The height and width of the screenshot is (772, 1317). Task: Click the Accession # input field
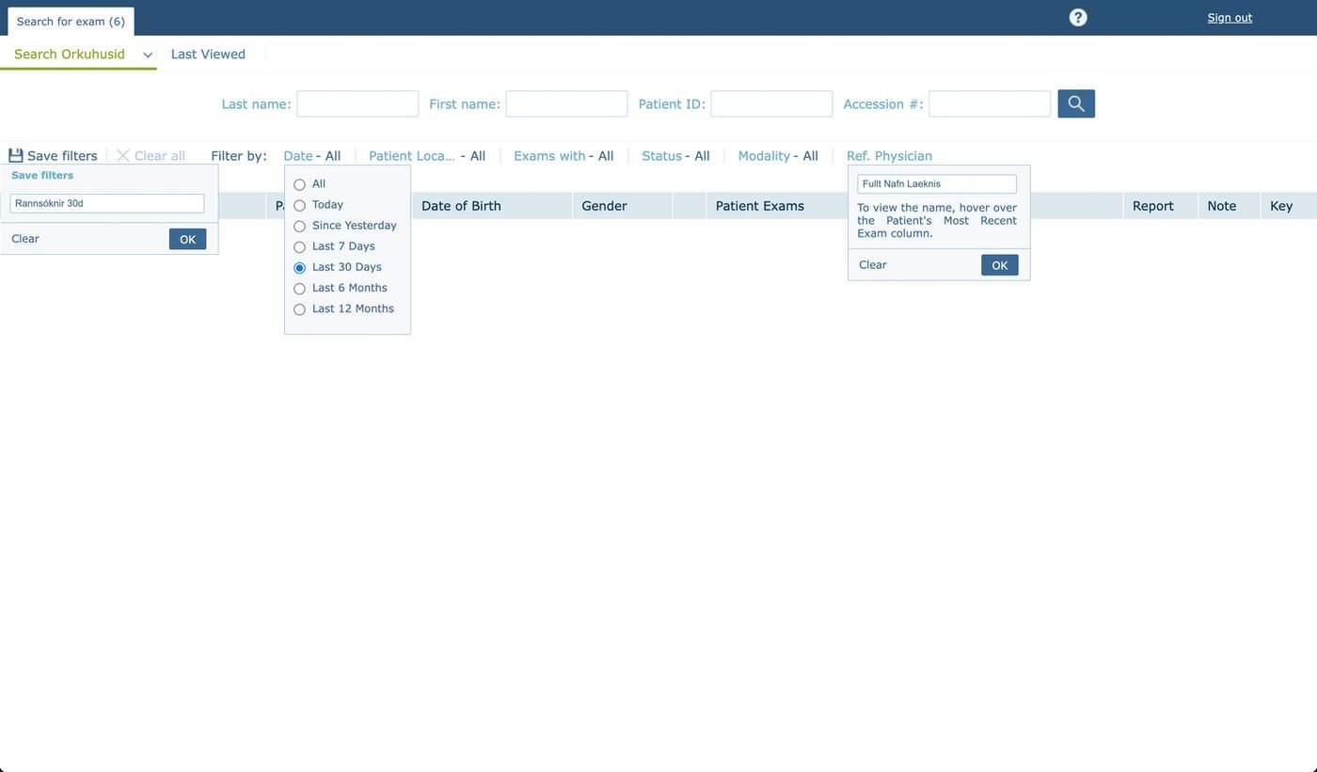tap(990, 103)
